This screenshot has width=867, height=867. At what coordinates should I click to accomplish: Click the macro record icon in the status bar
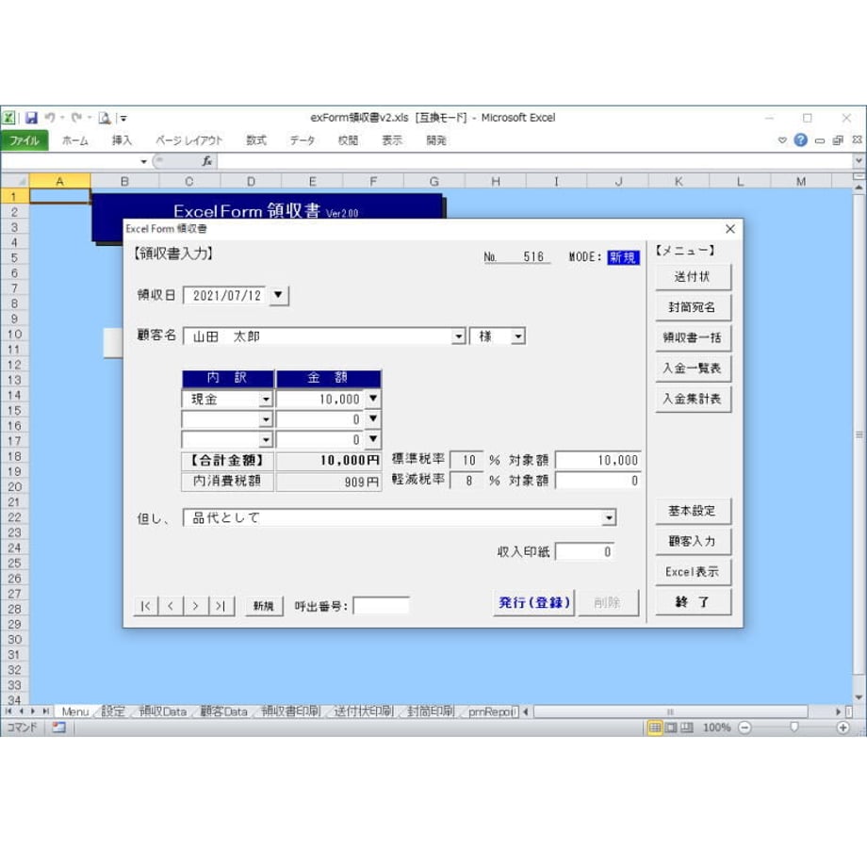58,728
